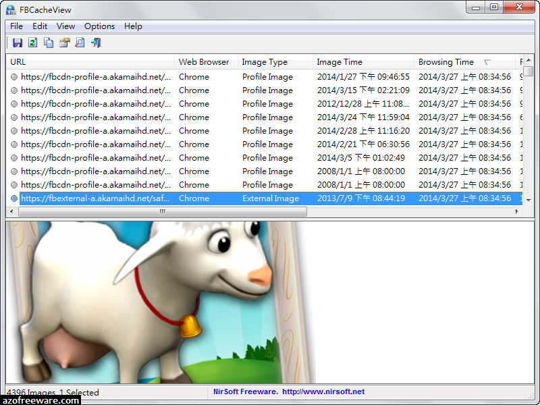Click image time 2014/3/24 下午 11:59:04
The image size is (540, 405).
[x=363, y=117]
